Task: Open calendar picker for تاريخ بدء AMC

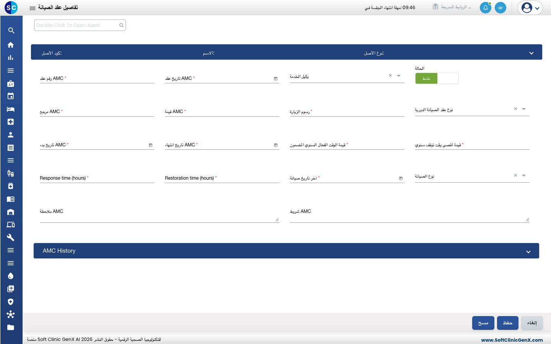Action: [150, 145]
